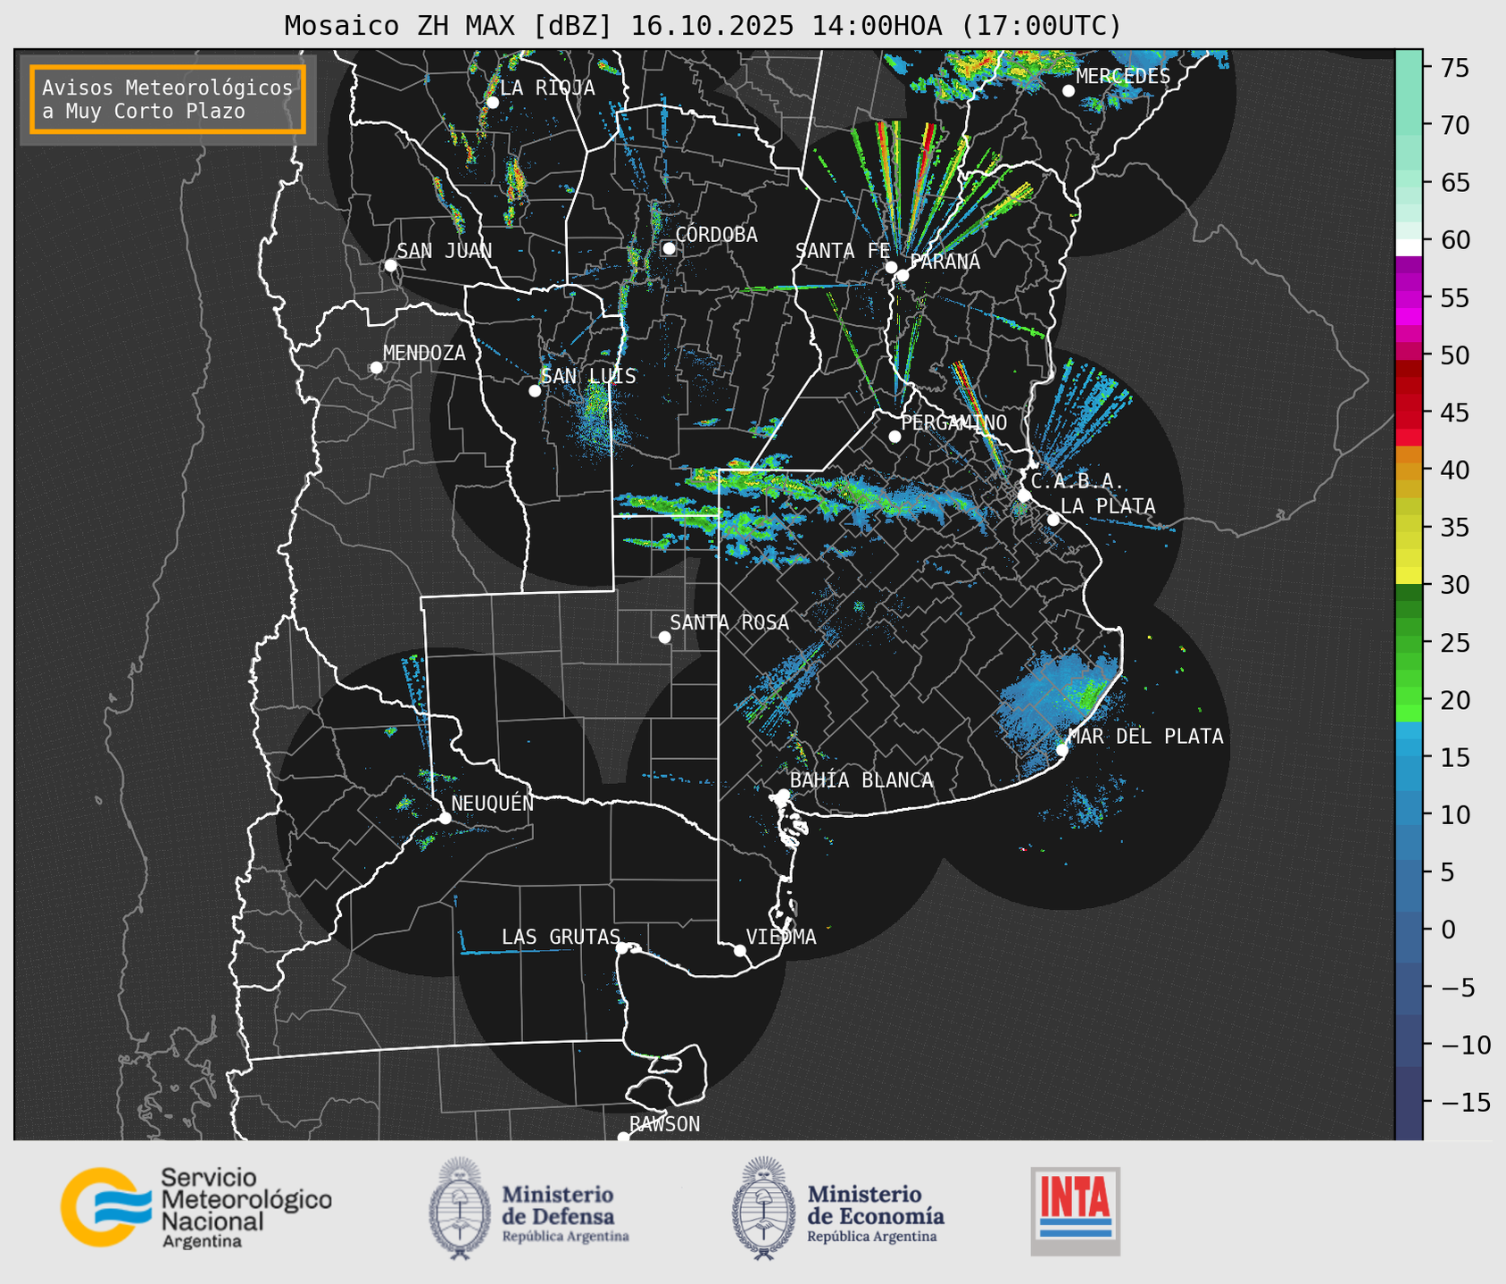Click the Viedma city marker dot
The height and width of the screenshot is (1284, 1506).
point(739,950)
